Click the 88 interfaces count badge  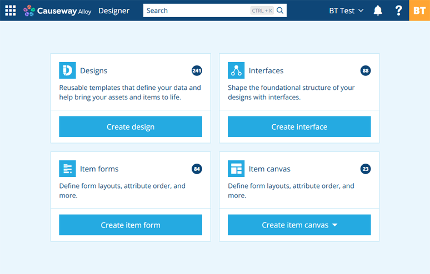366,70
